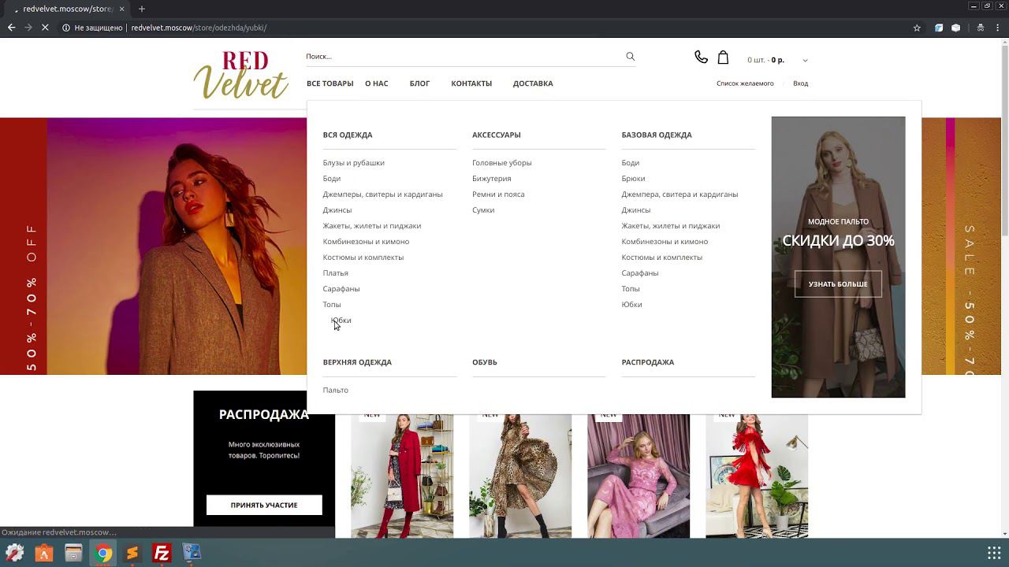
Task: Switch to Chrome in the taskbar
Action: click(x=103, y=553)
